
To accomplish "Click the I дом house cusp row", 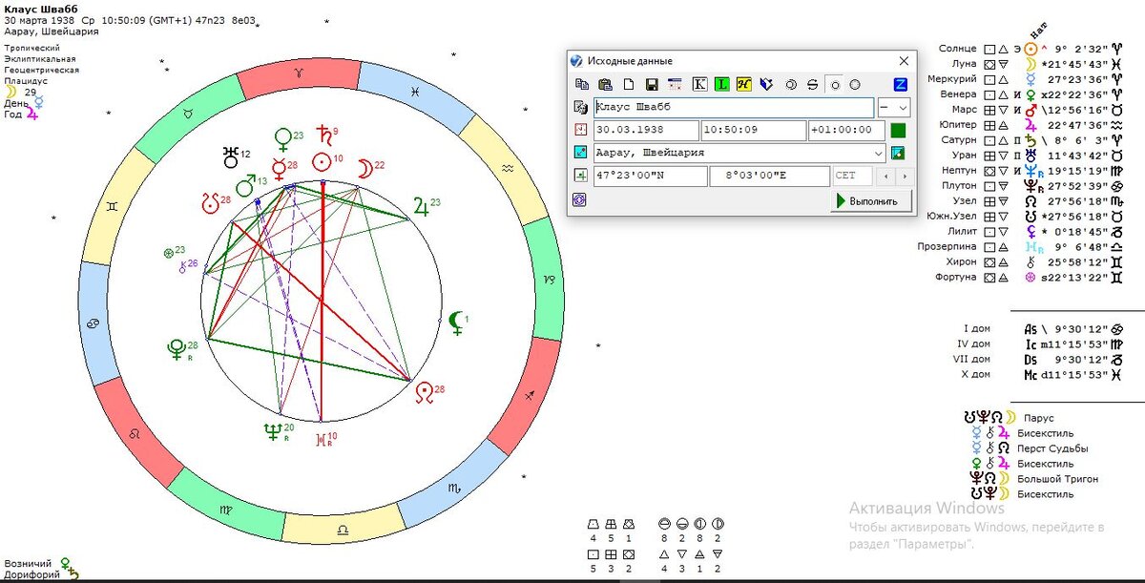I will 1043,328.
